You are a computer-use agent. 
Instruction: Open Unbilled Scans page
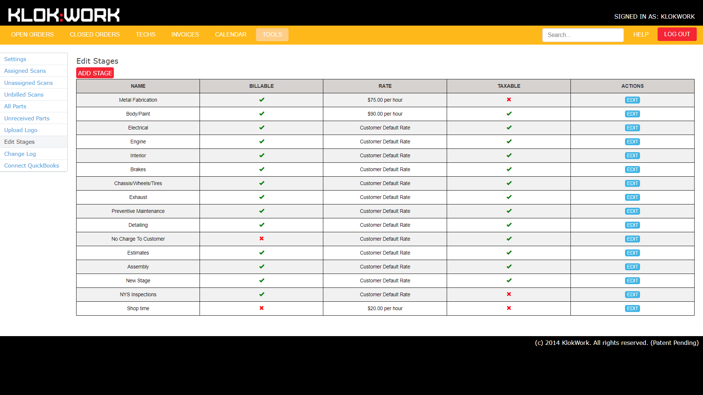(x=34, y=95)
